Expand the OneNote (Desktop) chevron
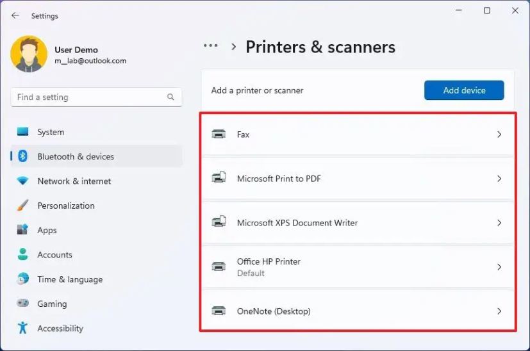Image resolution: width=530 pixels, height=351 pixels. pyautogui.click(x=499, y=311)
